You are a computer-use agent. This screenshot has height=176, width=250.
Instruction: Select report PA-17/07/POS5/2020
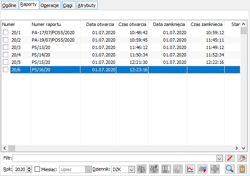pos(53,33)
